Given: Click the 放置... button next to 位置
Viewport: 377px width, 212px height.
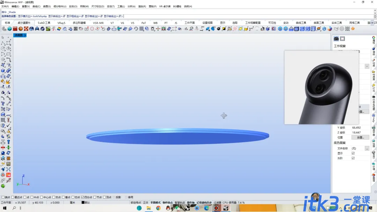Looking at the screenshot, I should (x=360, y=138).
